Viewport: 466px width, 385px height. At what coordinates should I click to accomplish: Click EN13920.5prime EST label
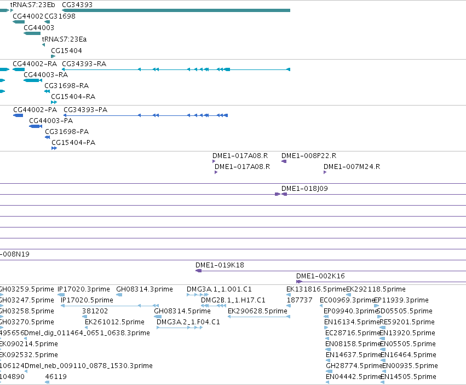(x=408, y=334)
